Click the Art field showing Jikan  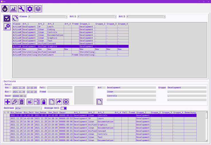click(x=131, y=92)
